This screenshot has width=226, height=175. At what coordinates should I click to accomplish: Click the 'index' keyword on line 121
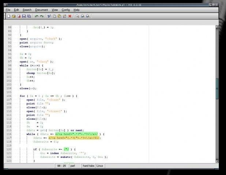click(x=54, y=153)
